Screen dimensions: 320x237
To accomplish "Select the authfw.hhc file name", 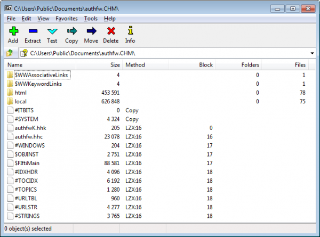I will 29,137.
